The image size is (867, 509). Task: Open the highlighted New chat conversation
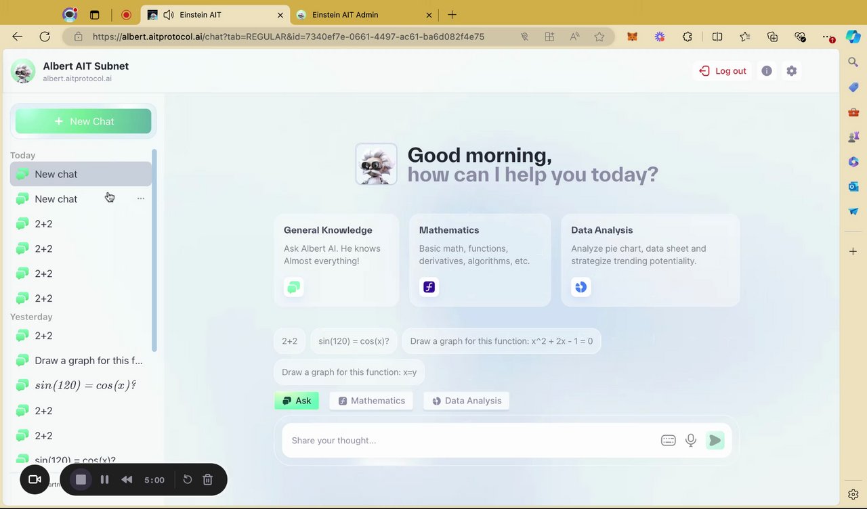click(81, 174)
